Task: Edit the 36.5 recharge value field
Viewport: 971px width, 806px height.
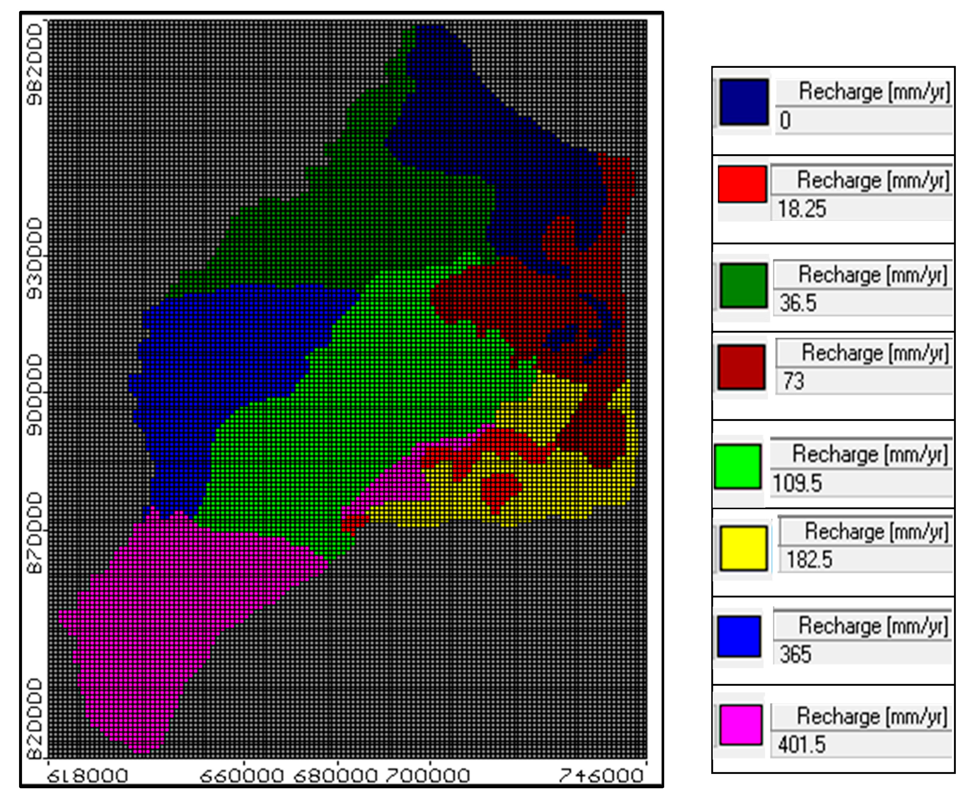Action: tap(863, 303)
